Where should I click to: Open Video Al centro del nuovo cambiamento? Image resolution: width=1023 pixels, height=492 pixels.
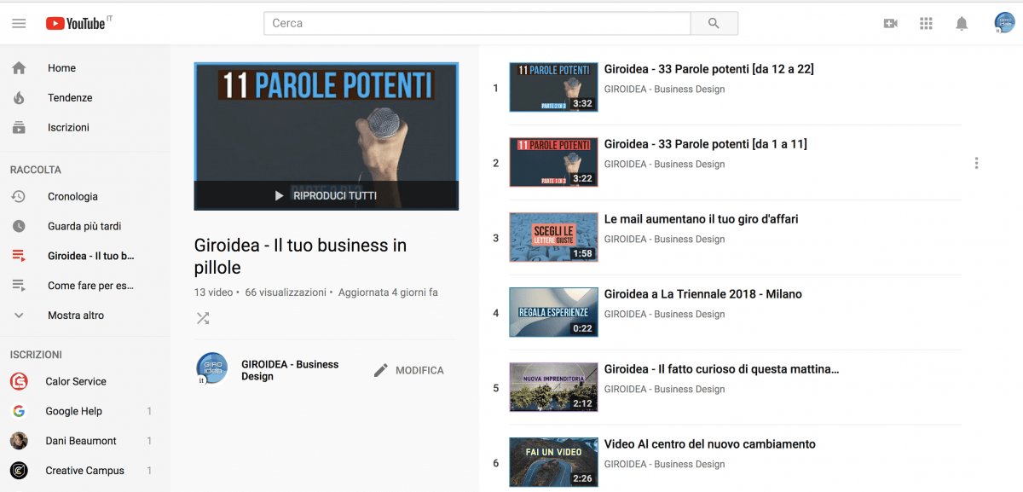(709, 444)
